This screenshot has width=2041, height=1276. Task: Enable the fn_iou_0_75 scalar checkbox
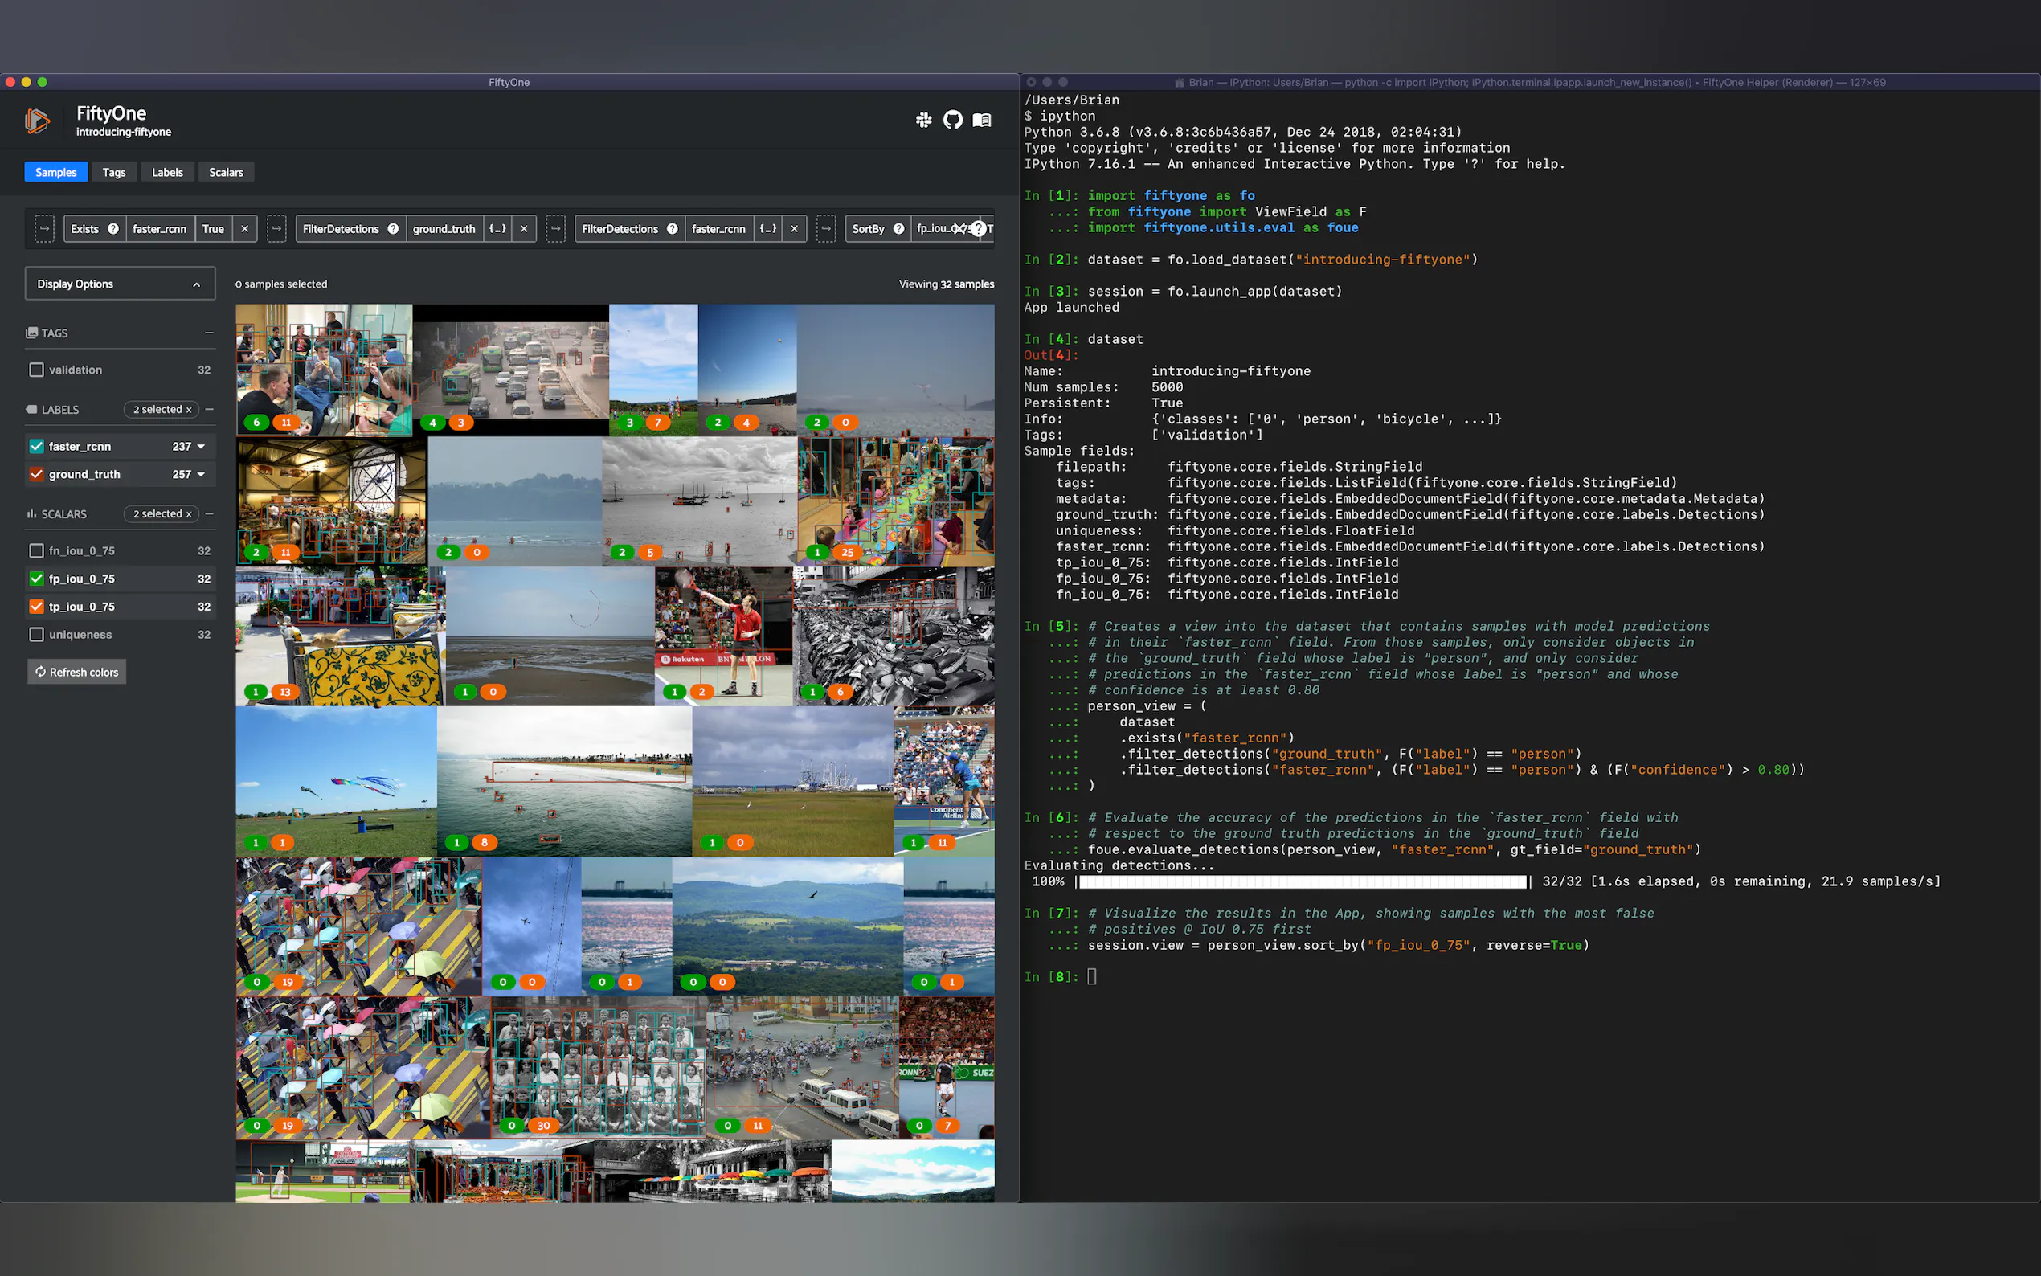click(x=36, y=550)
